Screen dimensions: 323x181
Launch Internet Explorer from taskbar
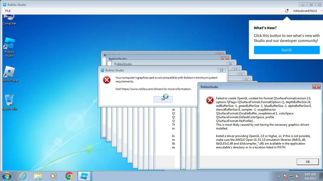coord(23,176)
